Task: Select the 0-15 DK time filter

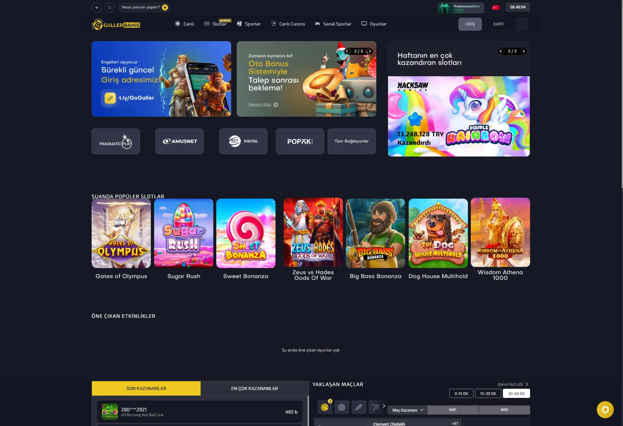Action: click(x=461, y=394)
